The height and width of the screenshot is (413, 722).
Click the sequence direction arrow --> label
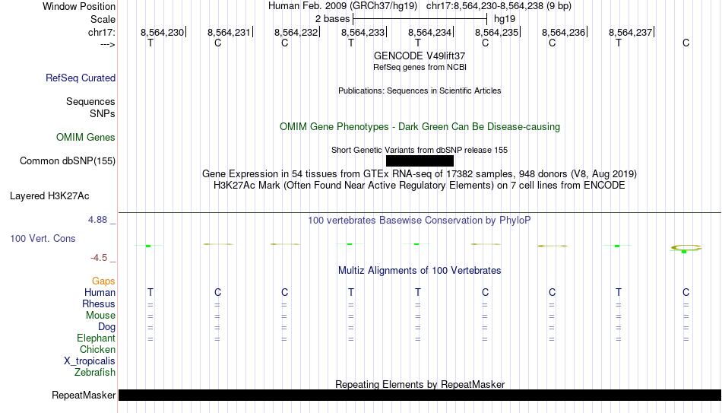click(108, 44)
